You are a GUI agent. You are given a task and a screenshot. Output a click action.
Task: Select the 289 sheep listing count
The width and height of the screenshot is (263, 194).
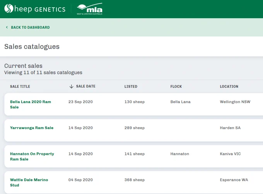135,128
